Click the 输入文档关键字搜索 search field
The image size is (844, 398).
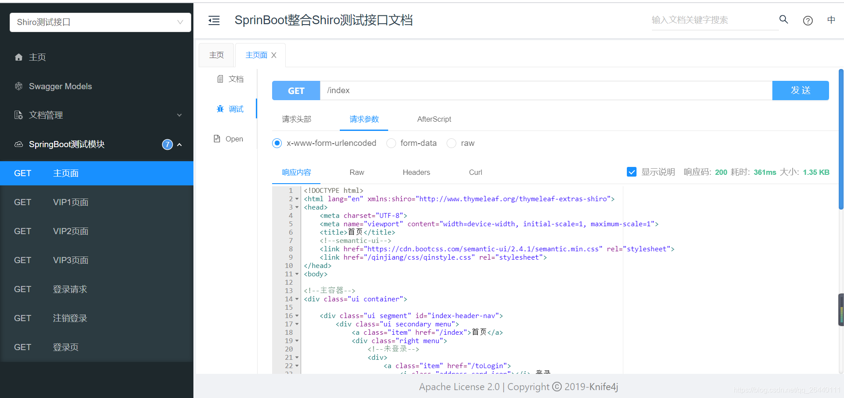715,20
